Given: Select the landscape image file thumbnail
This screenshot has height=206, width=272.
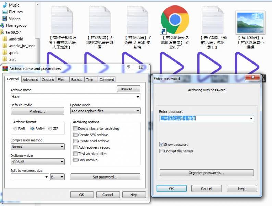Looking at the screenshot, I should [x=250, y=22].
